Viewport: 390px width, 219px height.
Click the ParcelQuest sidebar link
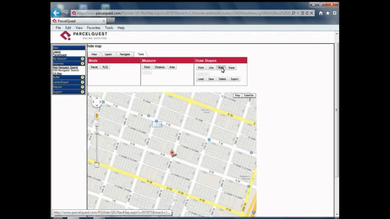click(59, 55)
